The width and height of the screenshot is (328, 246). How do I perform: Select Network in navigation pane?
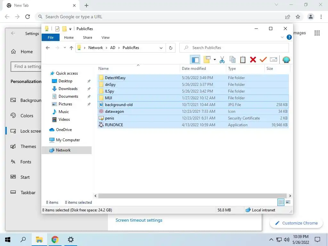coord(67,150)
